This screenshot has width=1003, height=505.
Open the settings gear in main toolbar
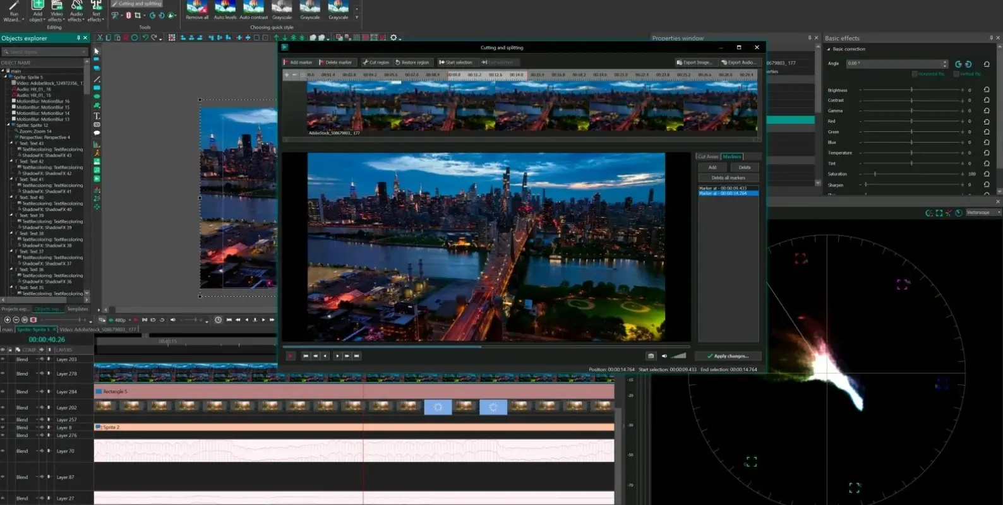click(393, 38)
